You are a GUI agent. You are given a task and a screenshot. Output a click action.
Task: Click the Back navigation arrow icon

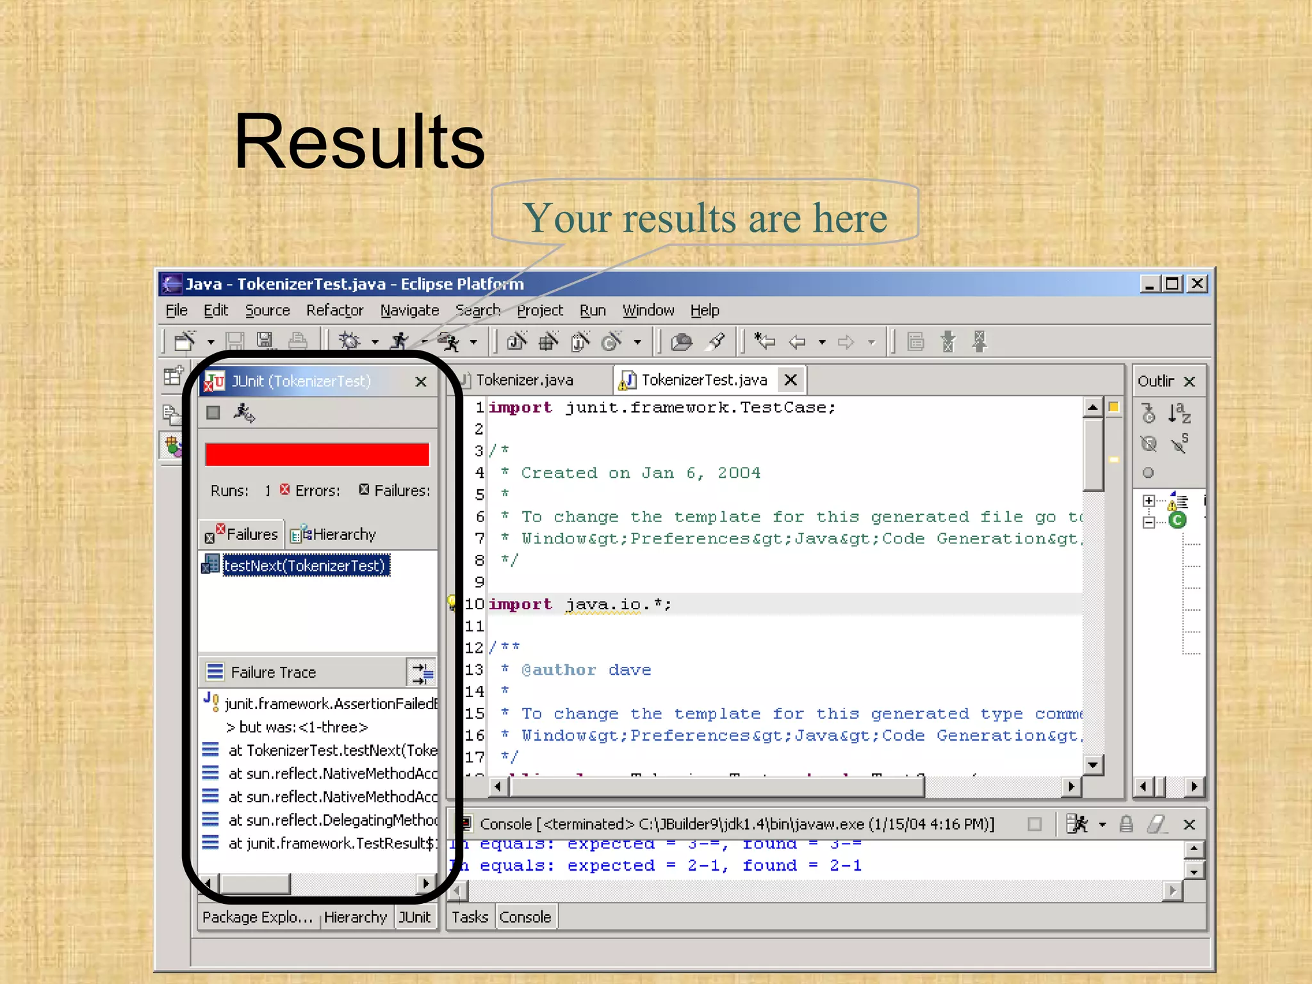797,342
